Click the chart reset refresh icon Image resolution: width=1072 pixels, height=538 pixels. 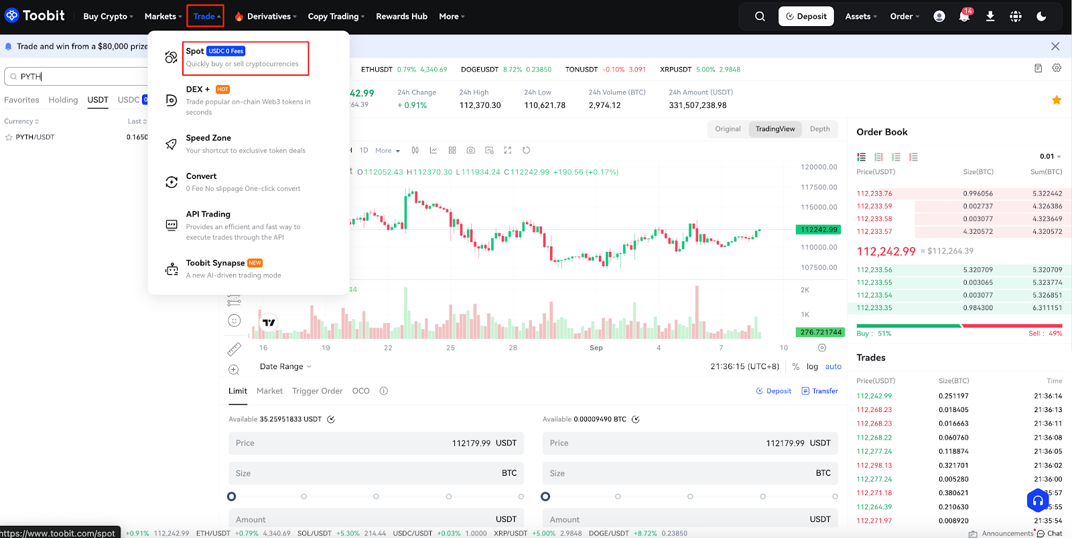(x=526, y=150)
